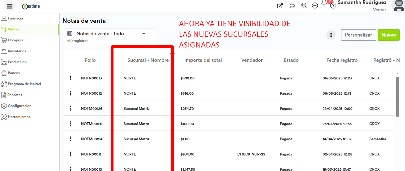This screenshot has height=171, width=405.
Task: Select Configuración in the sidebar
Action: click(19, 106)
